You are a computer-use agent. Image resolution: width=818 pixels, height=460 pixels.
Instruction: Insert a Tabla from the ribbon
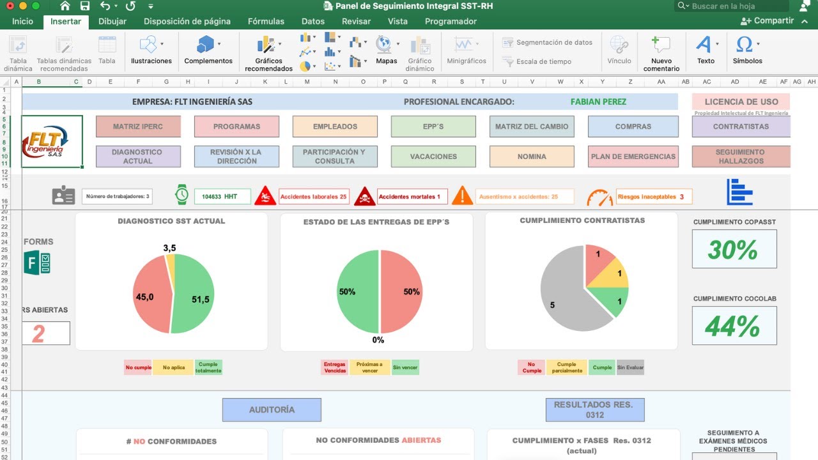[107, 50]
